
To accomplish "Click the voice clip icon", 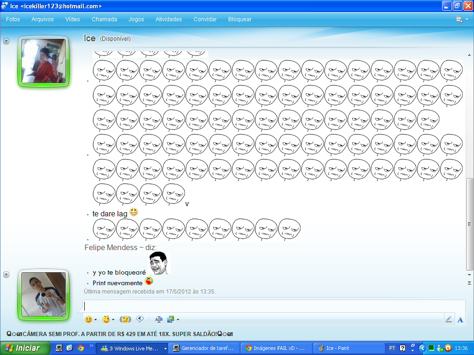I will [x=140, y=319].
